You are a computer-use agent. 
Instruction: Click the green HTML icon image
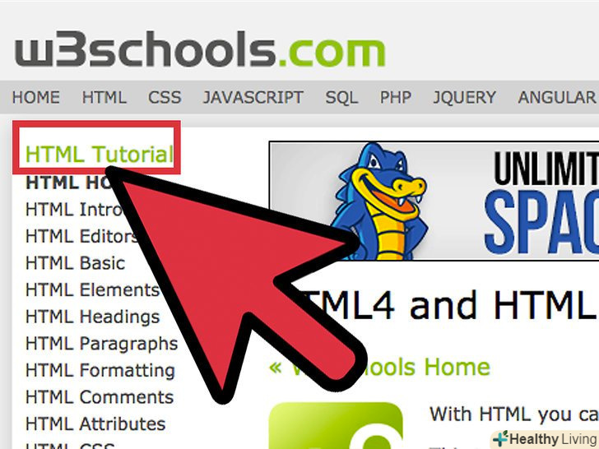[336, 426]
